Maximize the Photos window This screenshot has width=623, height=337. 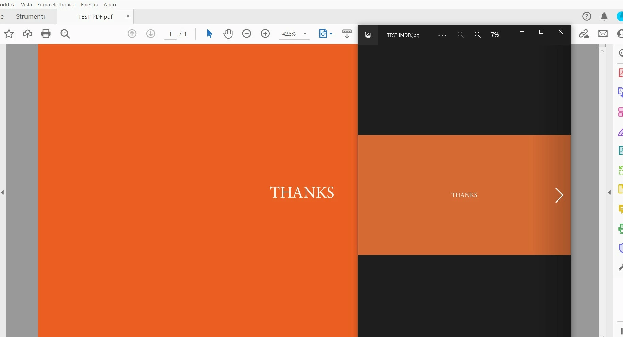[x=541, y=32]
